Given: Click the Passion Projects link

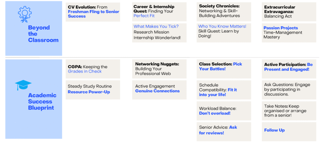Looking at the screenshot, I should click(x=281, y=28).
